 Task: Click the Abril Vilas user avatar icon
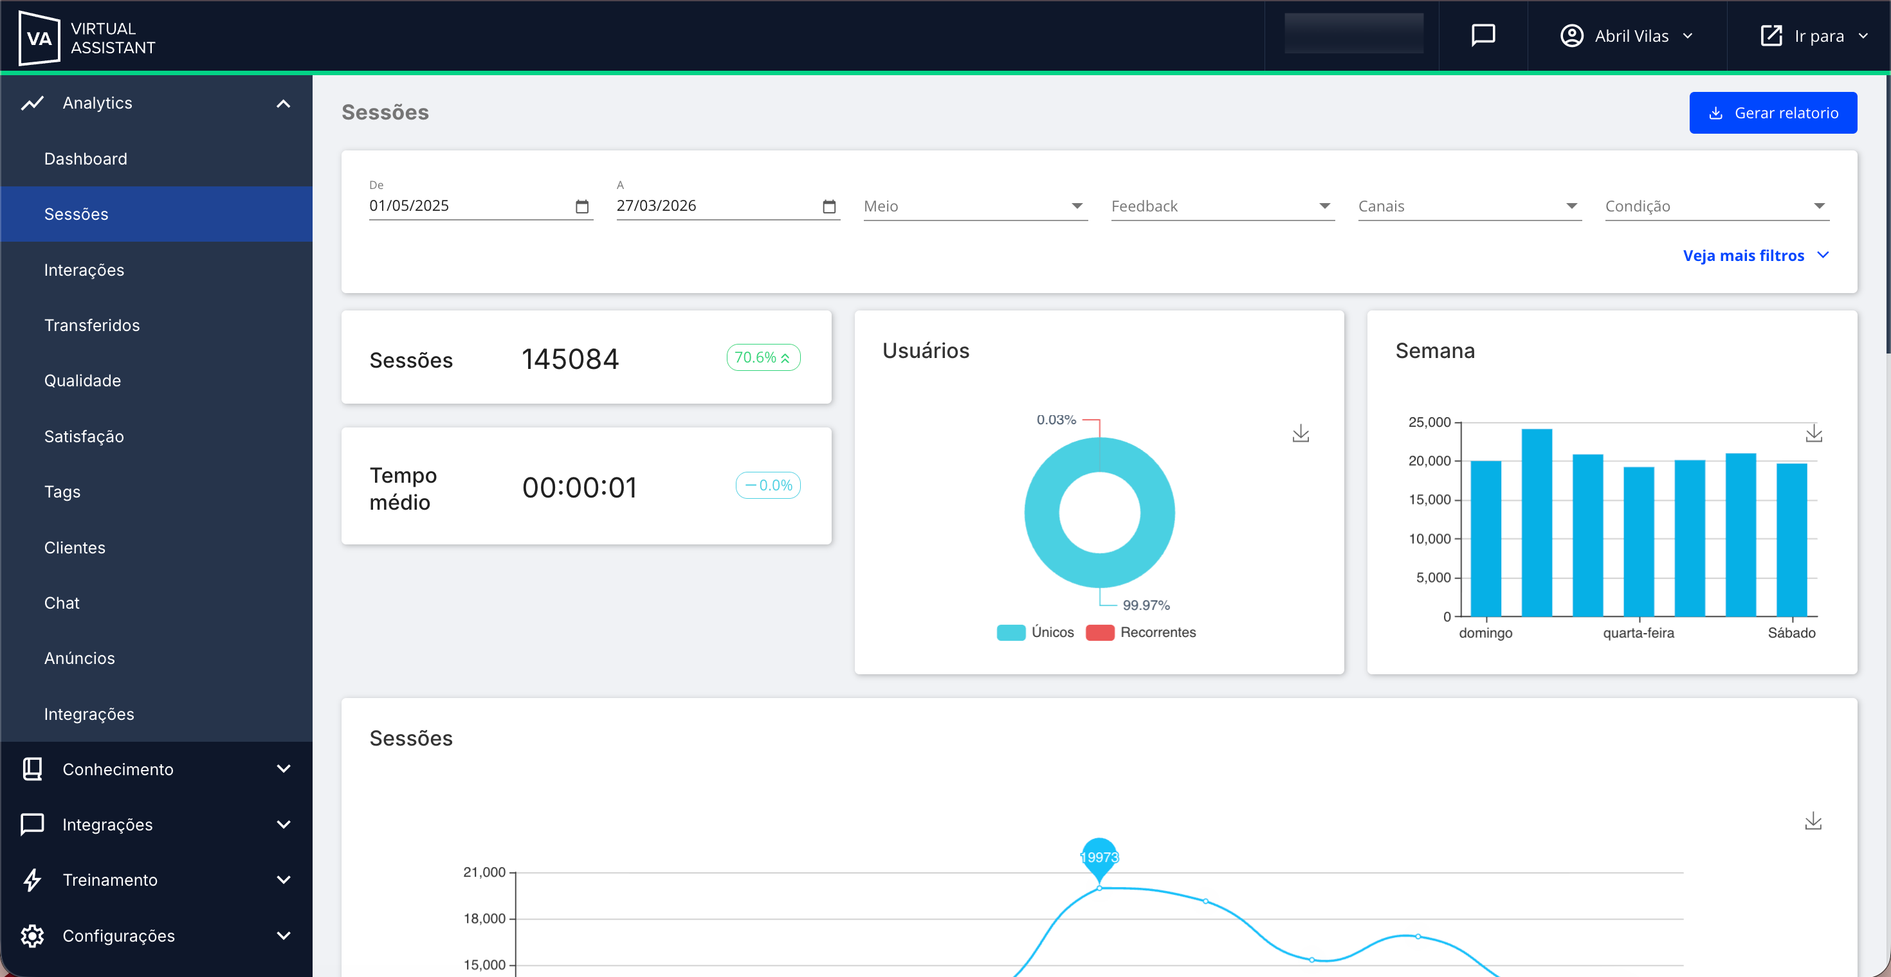coord(1571,36)
